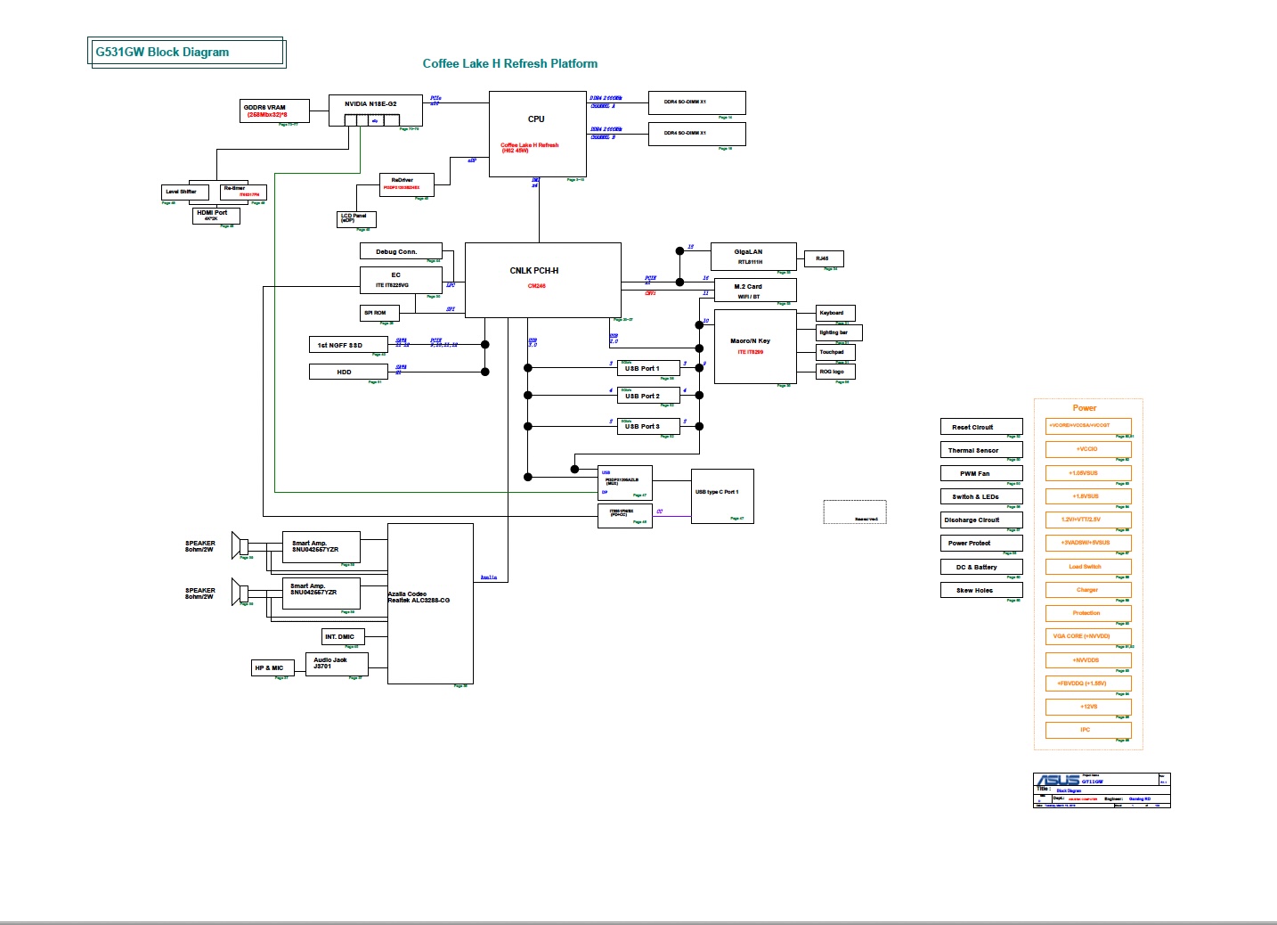Click the Load Switch power block

tap(1088, 567)
